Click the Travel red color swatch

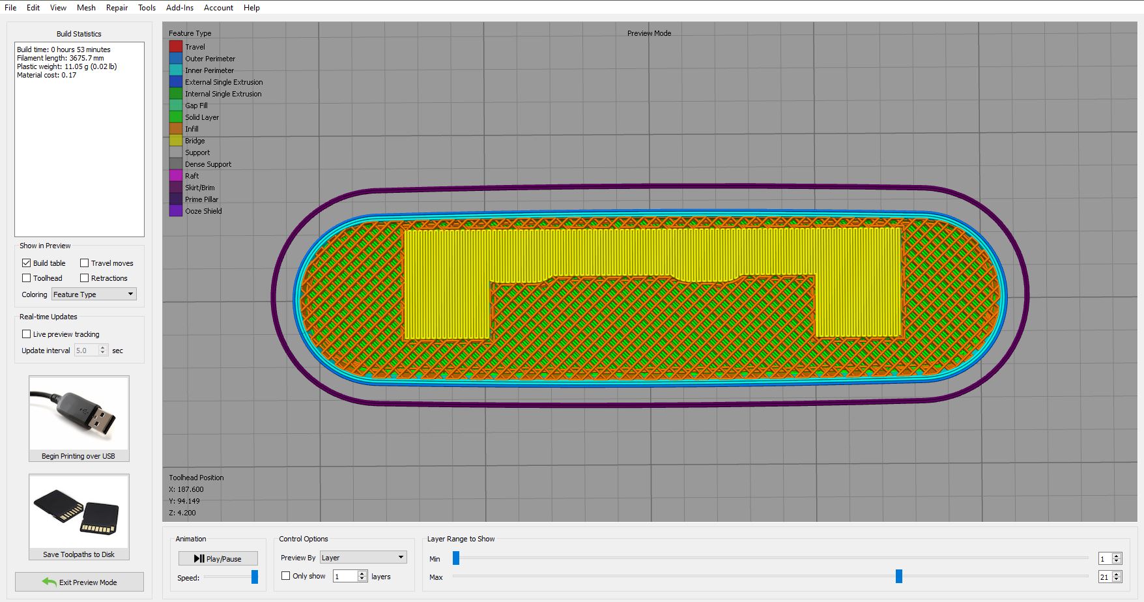click(176, 47)
